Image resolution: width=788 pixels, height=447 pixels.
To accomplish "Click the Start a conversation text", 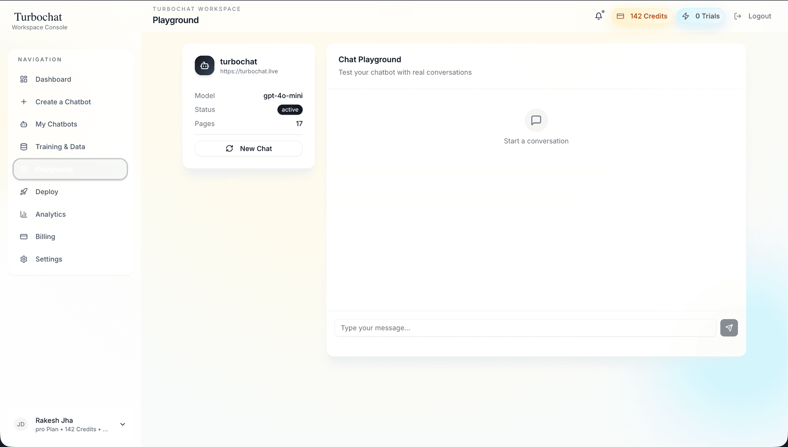I will (536, 141).
